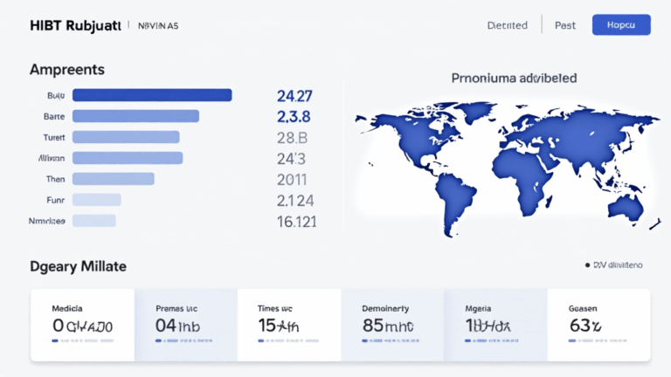Click the Barte bar in the chart
This screenshot has height=377, width=671.
click(x=135, y=116)
